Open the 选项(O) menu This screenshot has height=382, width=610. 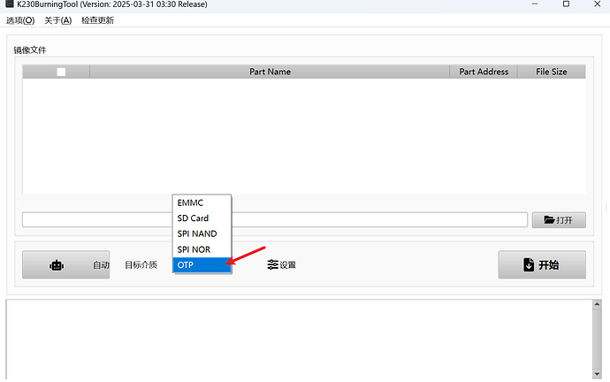point(20,20)
